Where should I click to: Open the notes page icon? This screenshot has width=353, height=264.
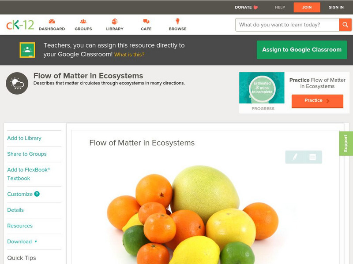click(312, 157)
